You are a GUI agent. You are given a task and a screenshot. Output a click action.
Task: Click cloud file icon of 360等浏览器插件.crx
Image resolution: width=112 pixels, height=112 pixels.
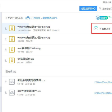coord(12,92)
